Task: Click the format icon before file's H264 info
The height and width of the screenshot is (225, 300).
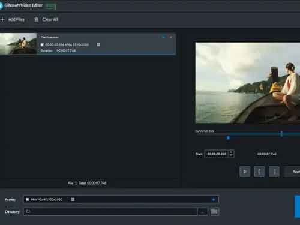Action: point(42,45)
